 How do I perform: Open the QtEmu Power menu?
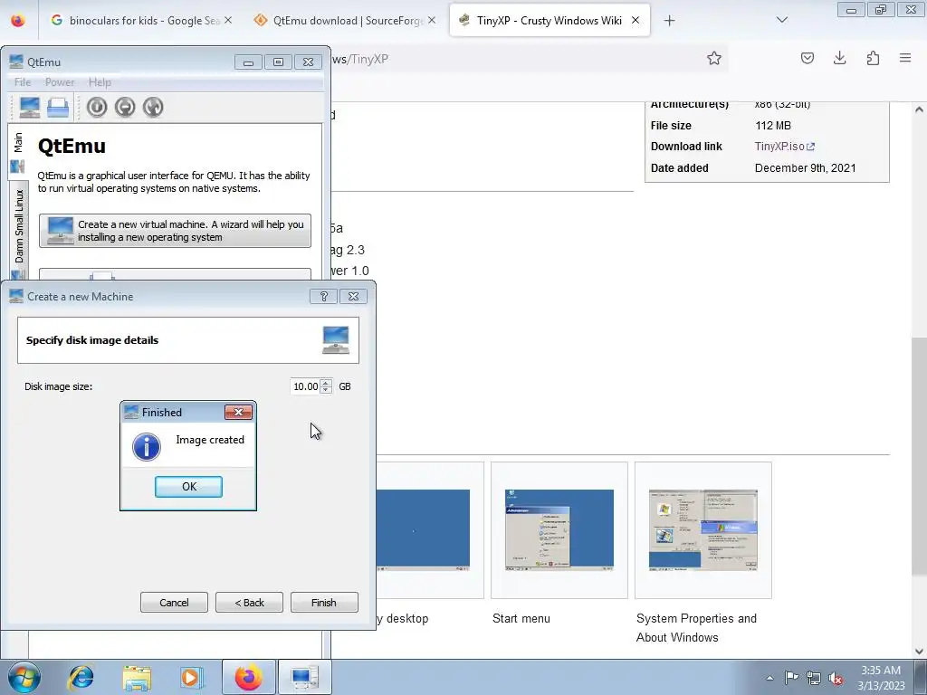pyautogui.click(x=60, y=82)
